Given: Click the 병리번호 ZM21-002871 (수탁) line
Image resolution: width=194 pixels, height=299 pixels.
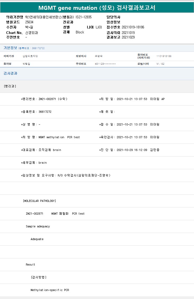Looking at the screenshot, I should (44, 99).
